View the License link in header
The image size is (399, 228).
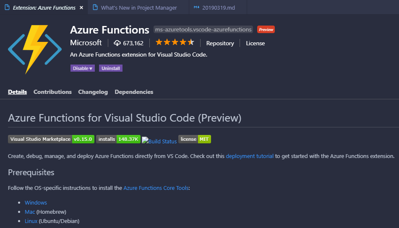pyautogui.click(x=255, y=43)
